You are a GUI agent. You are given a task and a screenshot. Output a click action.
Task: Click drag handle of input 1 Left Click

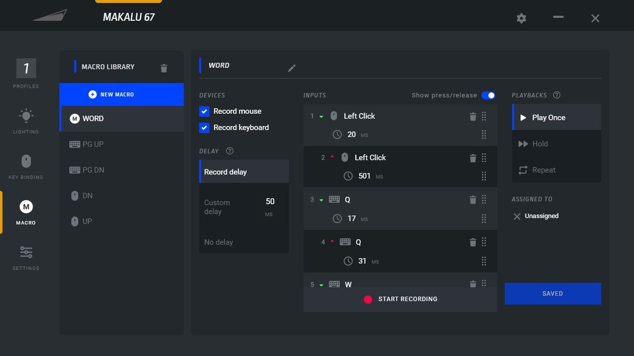tap(484, 116)
